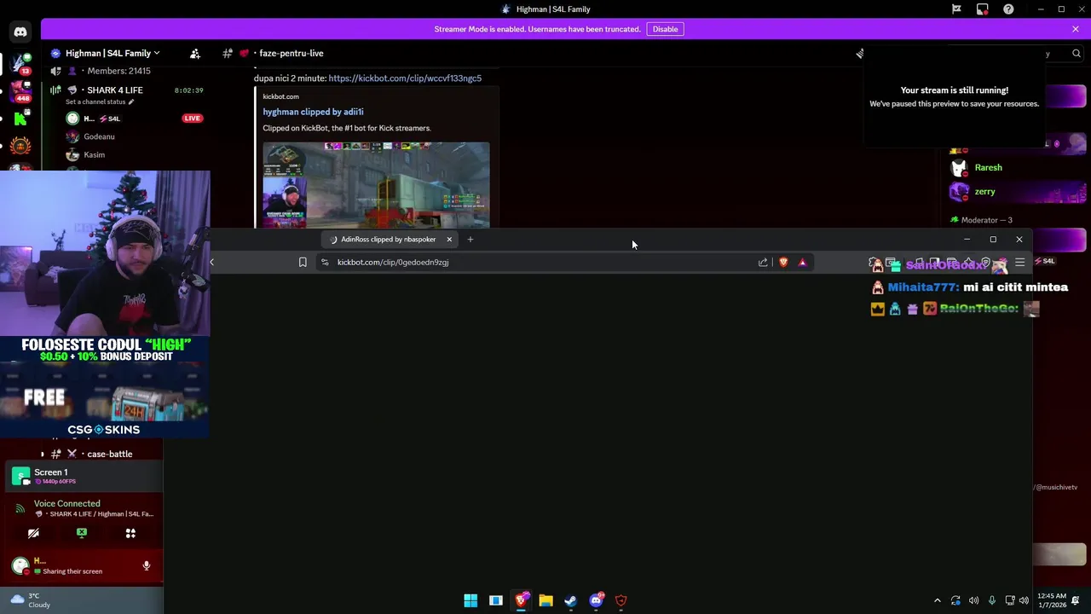The height and width of the screenshot is (614, 1091).
Task: Join SHARK 4 LIFE voice channel
Action: point(114,90)
